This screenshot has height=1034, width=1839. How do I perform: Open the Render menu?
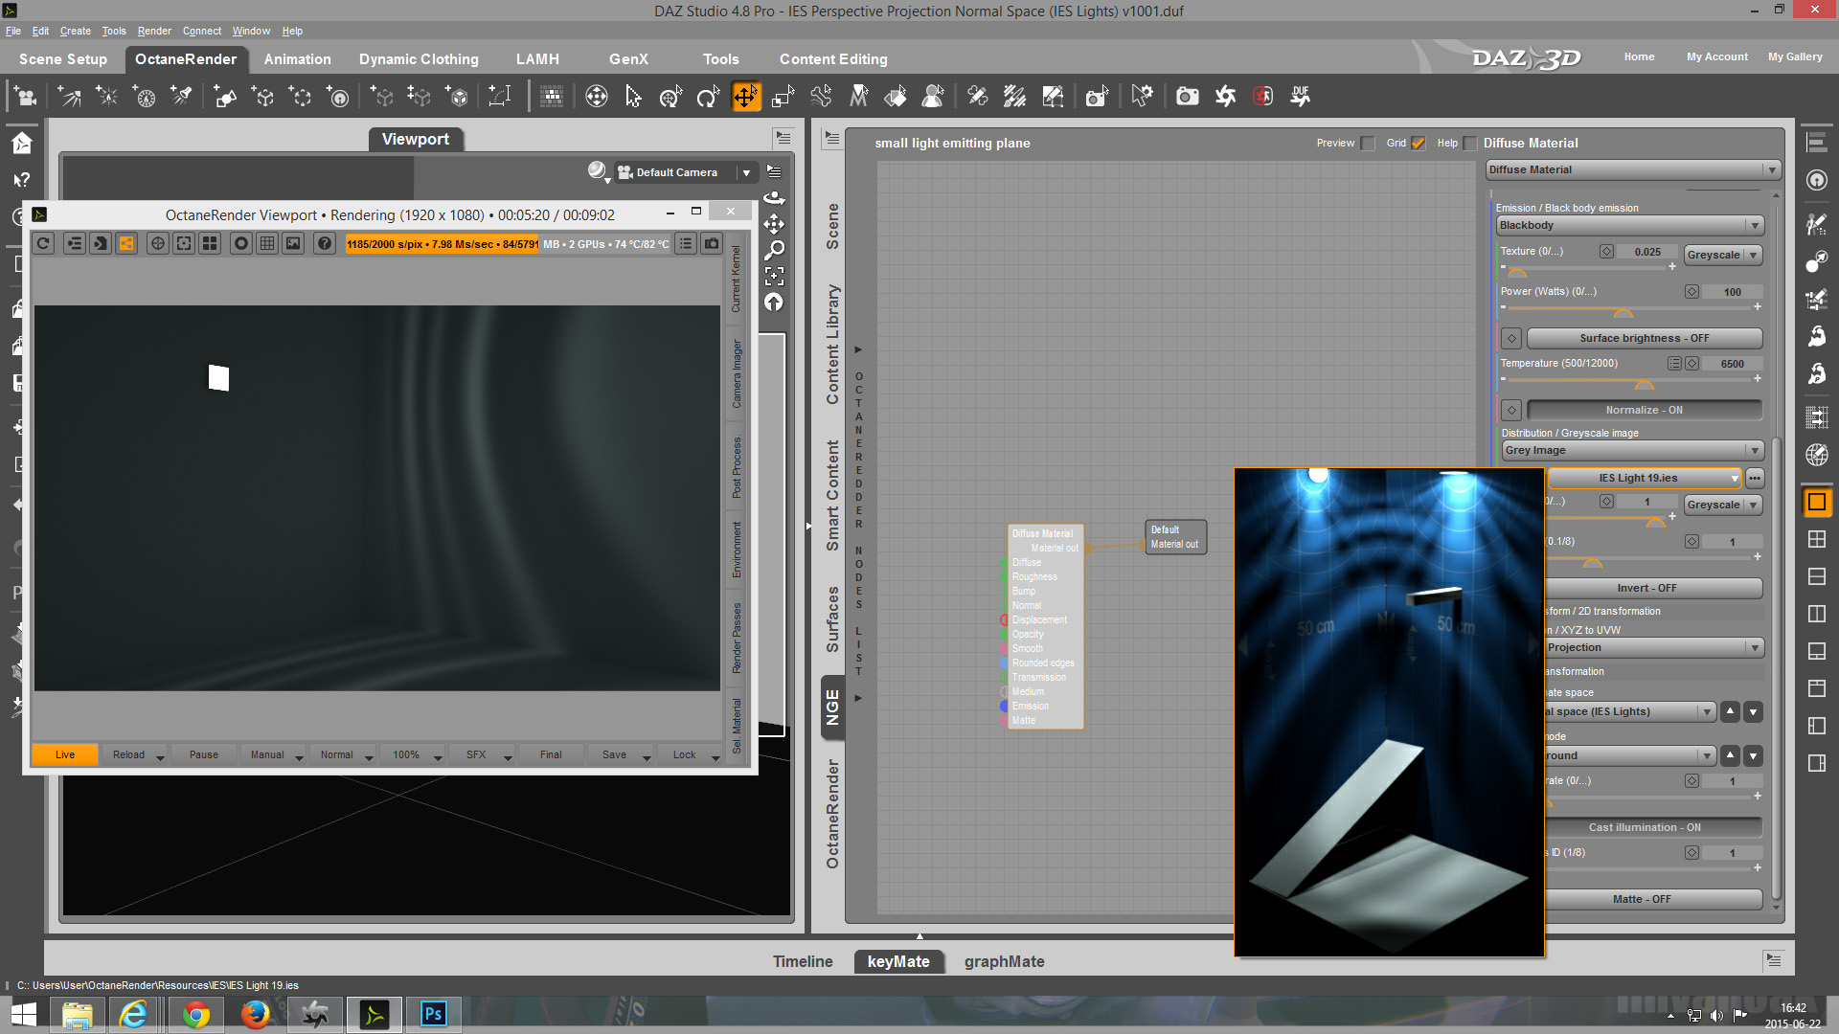[153, 31]
